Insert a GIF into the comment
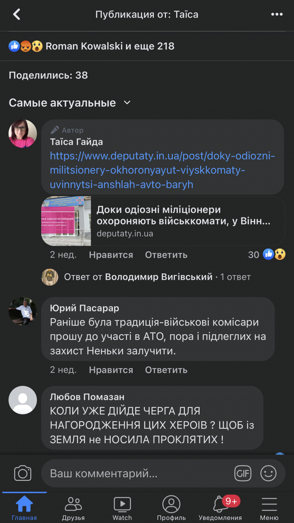This screenshot has width=294, height=523. [x=243, y=473]
